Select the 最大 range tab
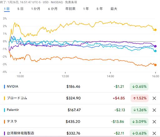This screenshot has height=137, width=160. pos(114,9)
